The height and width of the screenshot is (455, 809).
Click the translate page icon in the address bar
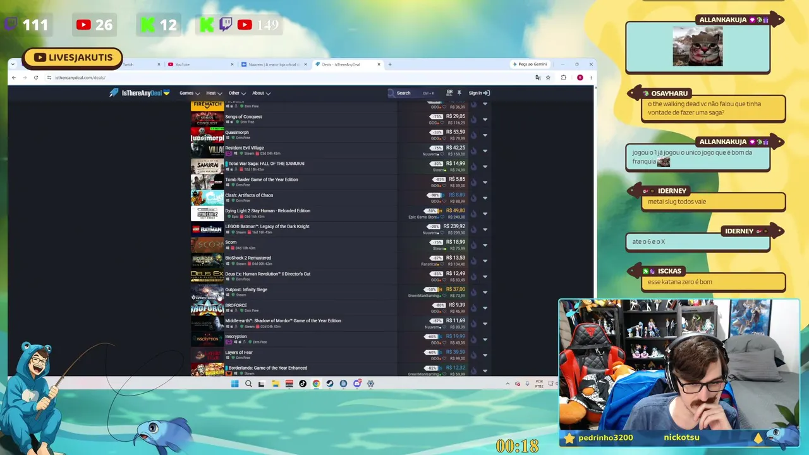[538, 78]
